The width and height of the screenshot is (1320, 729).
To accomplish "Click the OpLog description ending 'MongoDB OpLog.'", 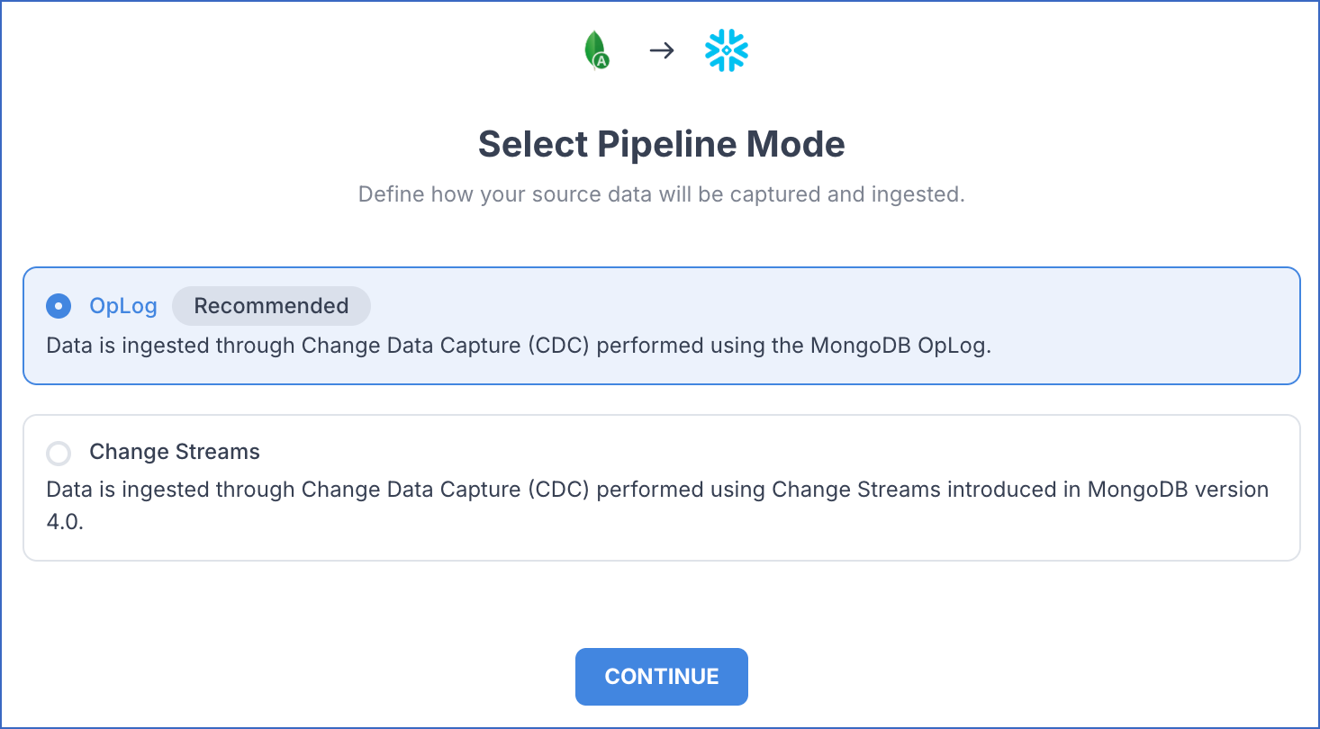I will [518, 346].
